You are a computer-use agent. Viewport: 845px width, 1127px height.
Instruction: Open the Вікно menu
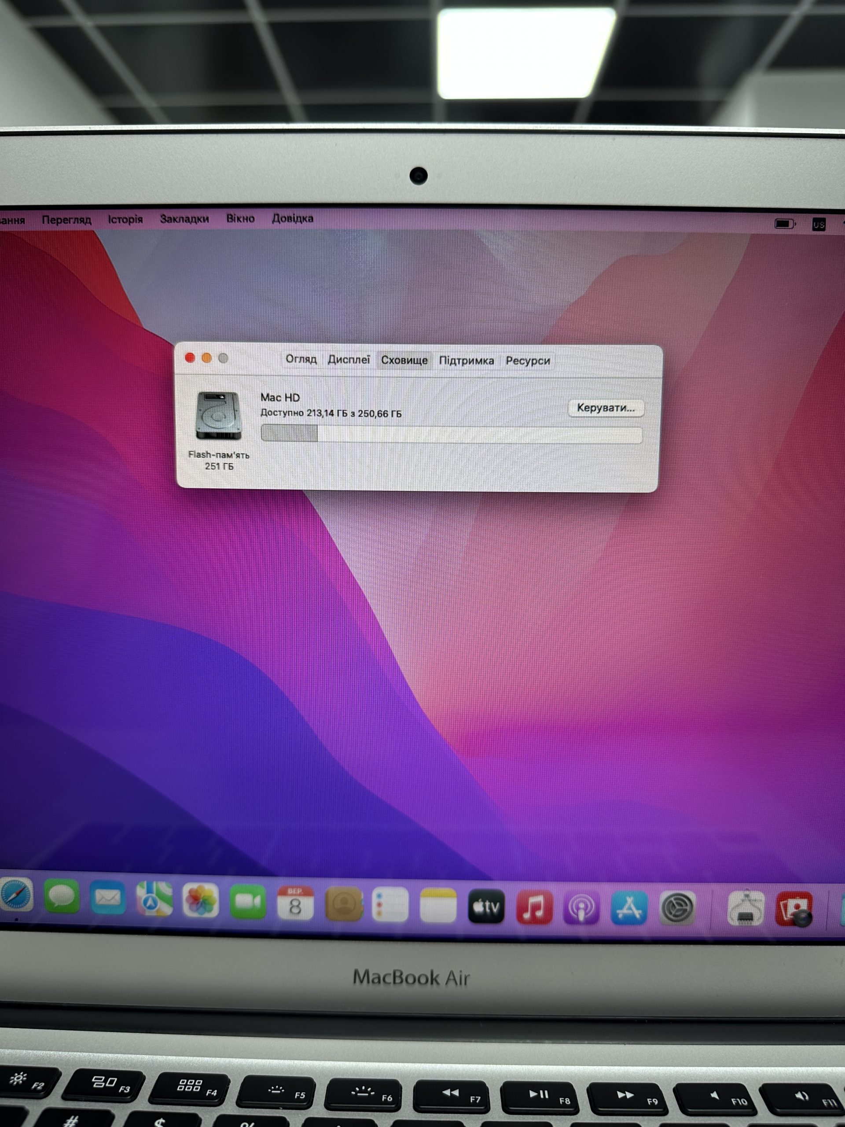click(240, 218)
